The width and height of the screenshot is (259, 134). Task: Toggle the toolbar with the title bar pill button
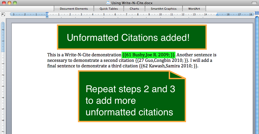[x=254, y=3]
